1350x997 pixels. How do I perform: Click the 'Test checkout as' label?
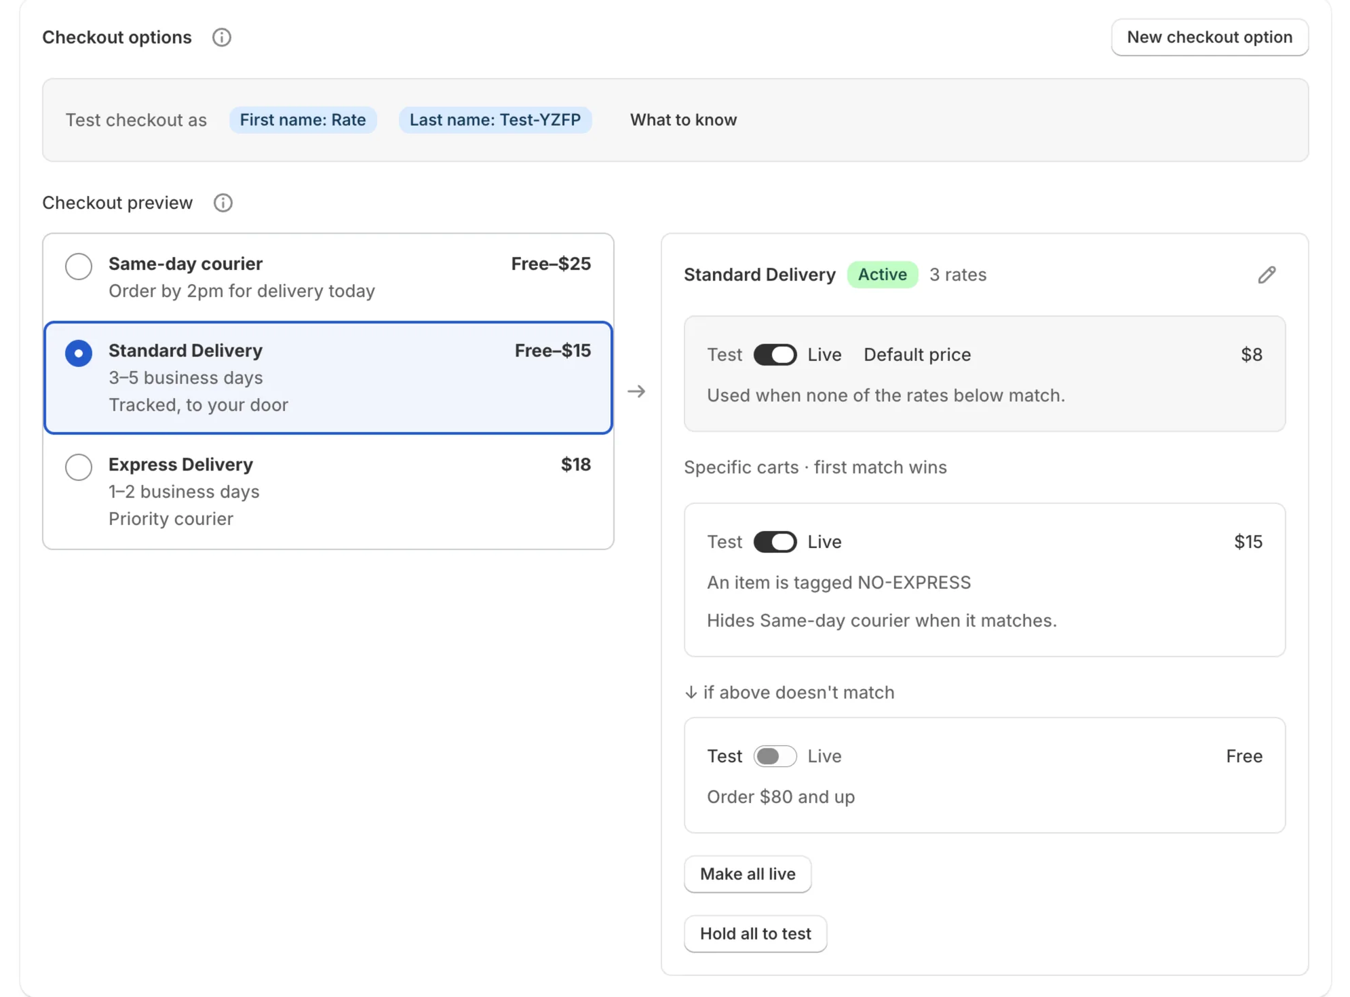click(136, 120)
